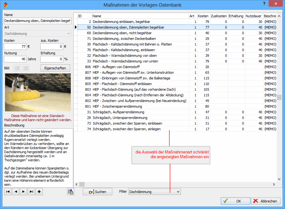Click the Kosten value field
285x209 pixels.
point(15,47)
